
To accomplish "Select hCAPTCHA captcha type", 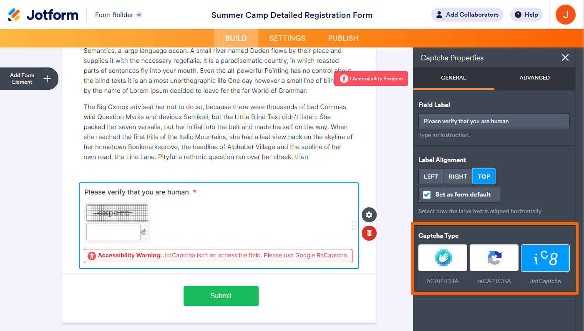I will pos(443,258).
